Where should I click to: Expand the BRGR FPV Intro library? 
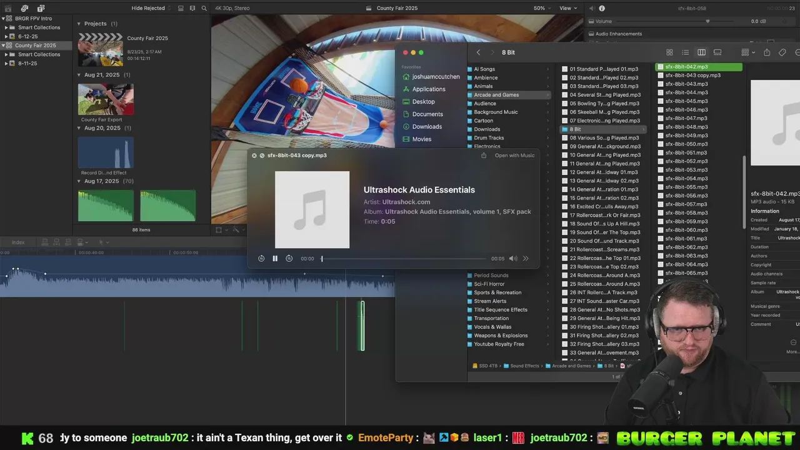coord(3,18)
